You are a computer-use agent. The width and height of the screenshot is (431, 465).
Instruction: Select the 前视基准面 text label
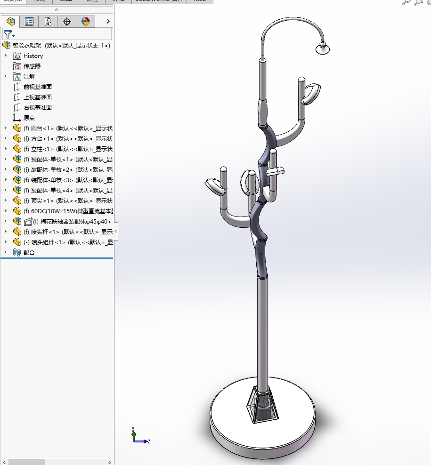[x=38, y=87]
